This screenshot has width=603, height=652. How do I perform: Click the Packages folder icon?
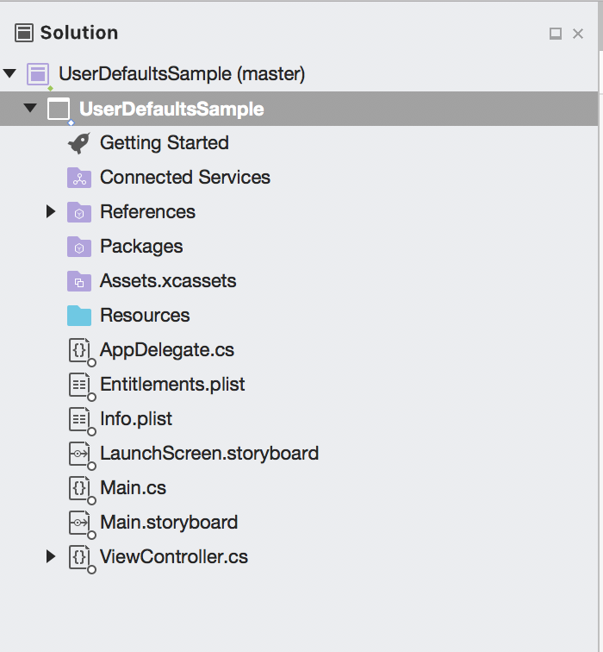click(79, 247)
